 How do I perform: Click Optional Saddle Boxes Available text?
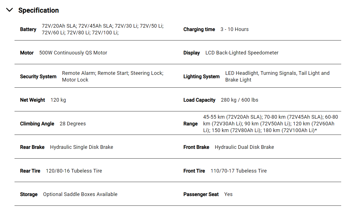coord(80,194)
